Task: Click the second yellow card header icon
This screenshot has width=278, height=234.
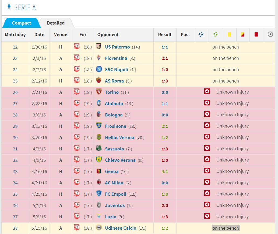Action: pos(242,34)
